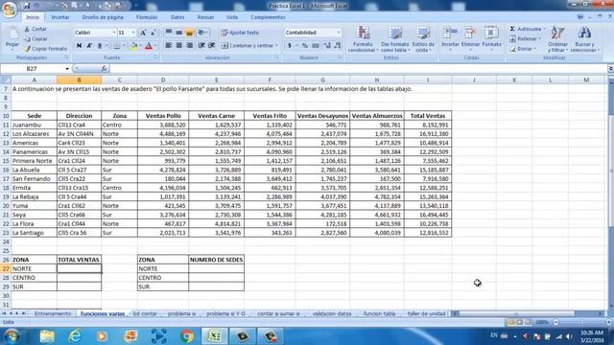Open Ordenar y filtrar menu

pyautogui.click(x=557, y=39)
